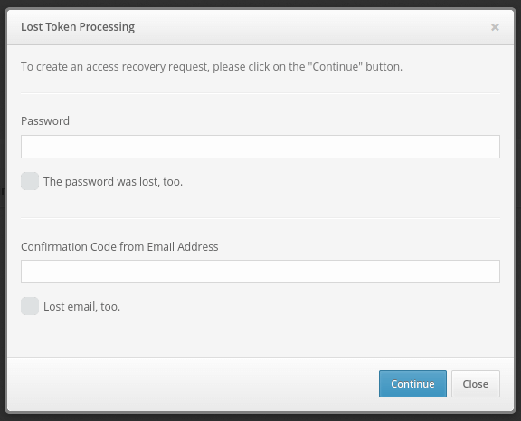Click the "Confirmation Code from Email Address" label
The image size is (521, 421).
pyautogui.click(x=119, y=247)
